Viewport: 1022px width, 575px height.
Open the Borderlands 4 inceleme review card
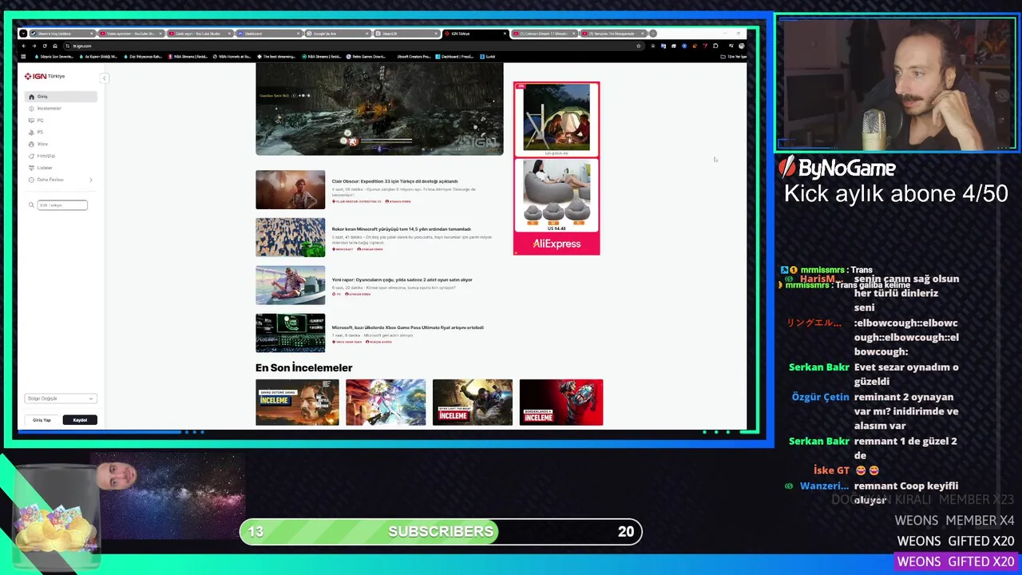pyautogui.click(x=561, y=402)
